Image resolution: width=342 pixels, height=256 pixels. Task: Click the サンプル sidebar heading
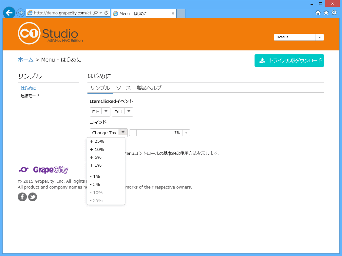click(30, 76)
